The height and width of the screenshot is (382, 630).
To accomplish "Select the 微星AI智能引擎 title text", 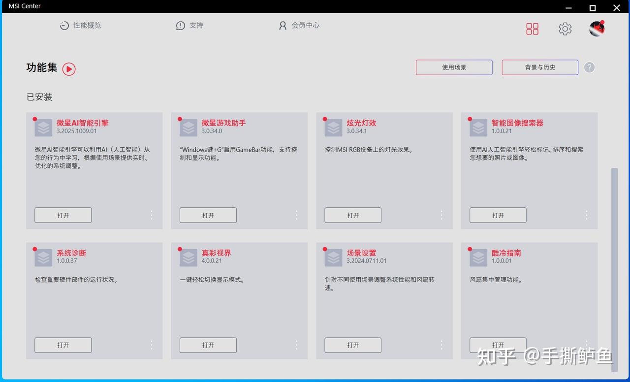I will [x=83, y=123].
